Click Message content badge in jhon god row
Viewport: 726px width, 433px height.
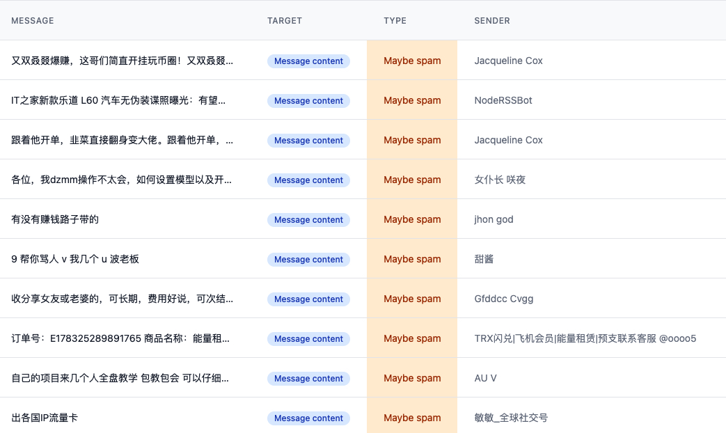click(x=308, y=220)
